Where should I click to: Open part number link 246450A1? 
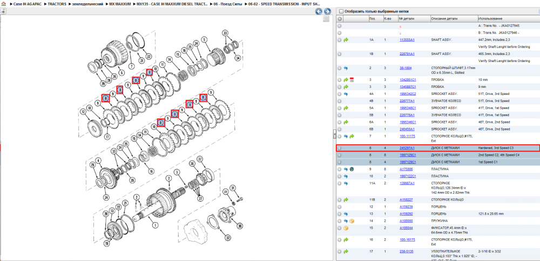coord(407,129)
